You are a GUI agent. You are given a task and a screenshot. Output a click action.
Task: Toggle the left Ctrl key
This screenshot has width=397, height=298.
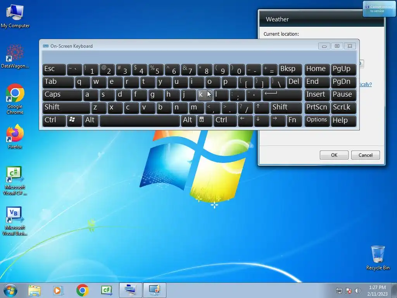click(x=54, y=121)
